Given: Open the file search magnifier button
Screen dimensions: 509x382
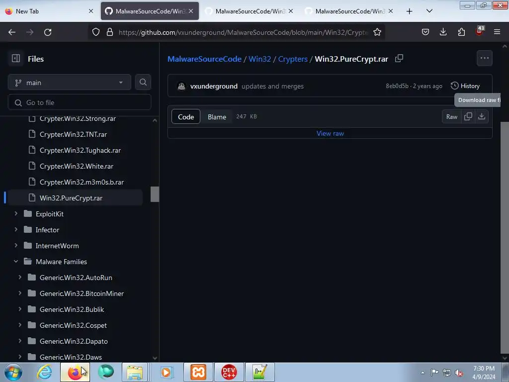Looking at the screenshot, I should tap(143, 83).
